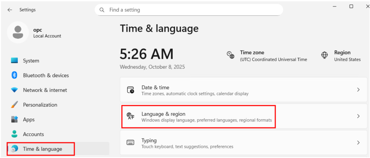
Task: Click the Region globe icon
Action: pyautogui.click(x=324, y=55)
